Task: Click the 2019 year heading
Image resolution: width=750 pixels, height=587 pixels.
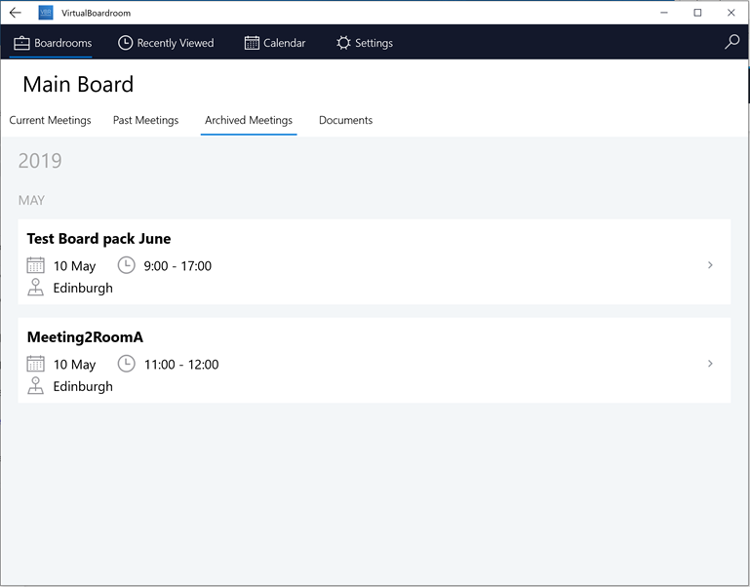Action: tap(40, 161)
